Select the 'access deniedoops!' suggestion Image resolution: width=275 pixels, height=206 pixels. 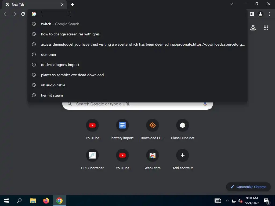click(137, 44)
